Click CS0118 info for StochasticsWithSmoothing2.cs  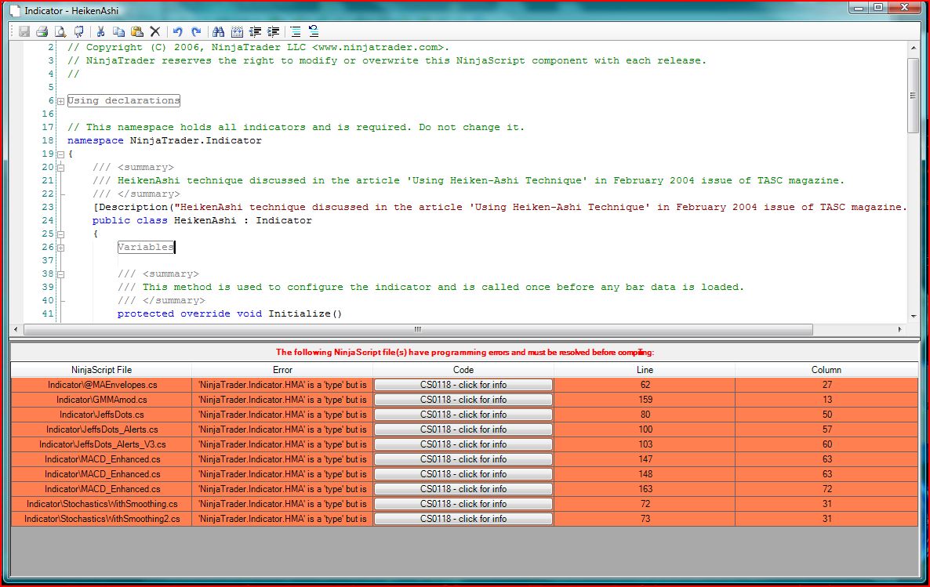tap(463, 519)
